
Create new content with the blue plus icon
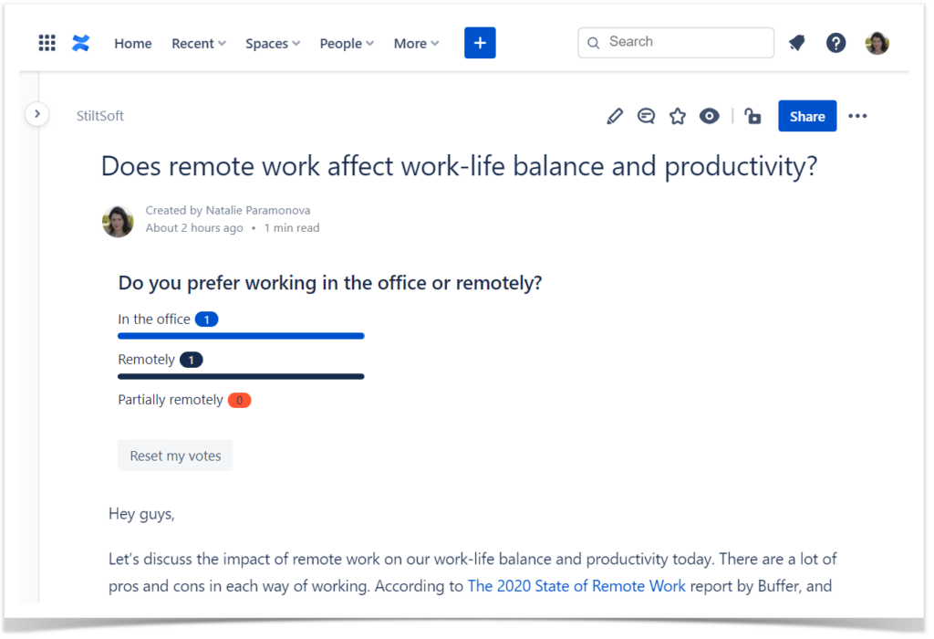(x=480, y=42)
